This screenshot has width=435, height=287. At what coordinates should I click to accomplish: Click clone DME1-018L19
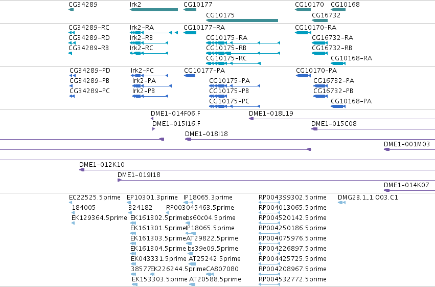coord(271,114)
